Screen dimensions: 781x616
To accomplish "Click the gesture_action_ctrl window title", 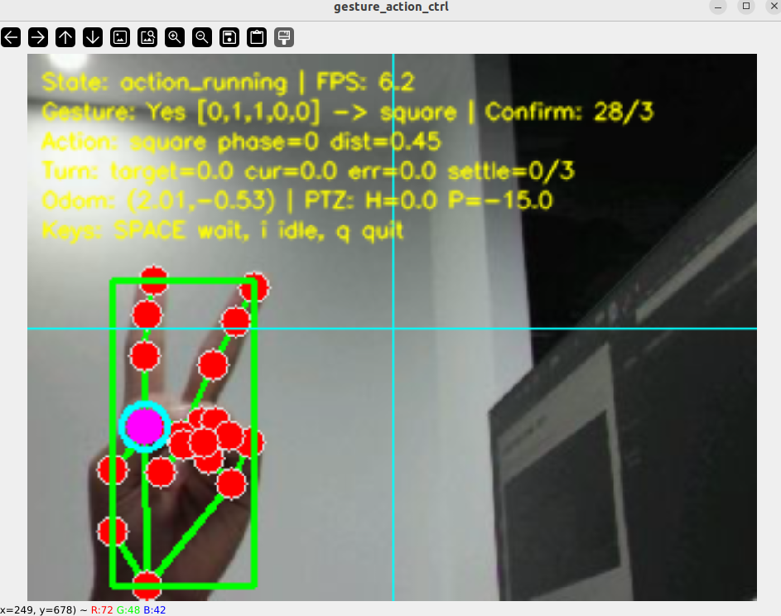I will 391,7.
